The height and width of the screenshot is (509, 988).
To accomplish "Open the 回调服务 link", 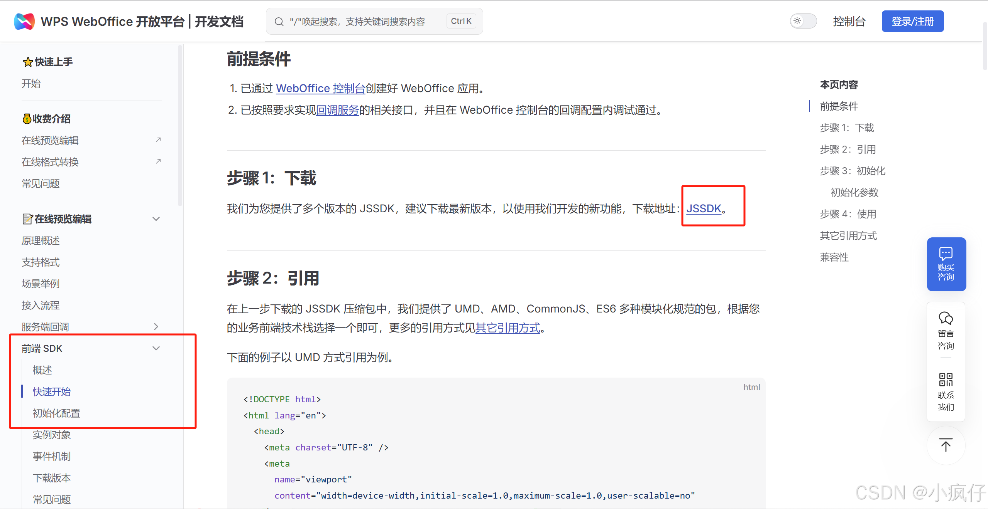I will pyautogui.click(x=338, y=110).
